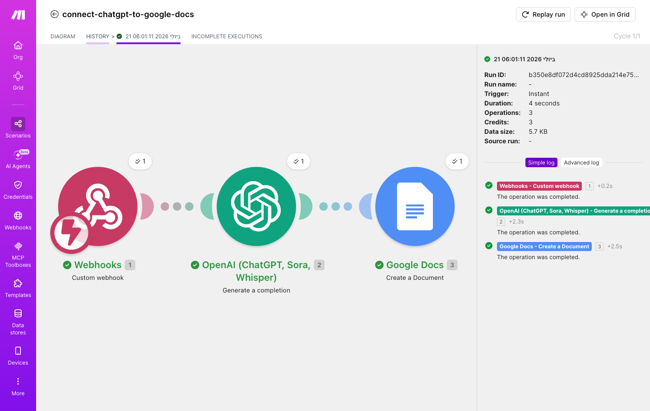Click the green check next to the Webhooks label
Screen dimensions: 650x411
pos(67,265)
